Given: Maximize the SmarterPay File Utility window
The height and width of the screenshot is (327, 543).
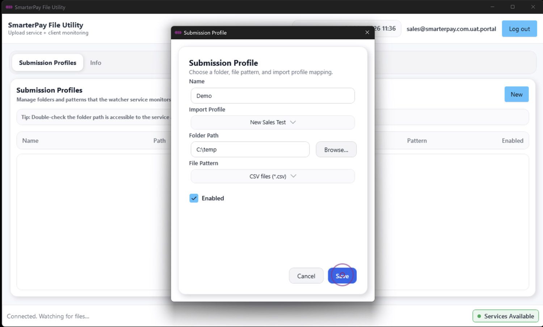Looking at the screenshot, I should 513,7.
